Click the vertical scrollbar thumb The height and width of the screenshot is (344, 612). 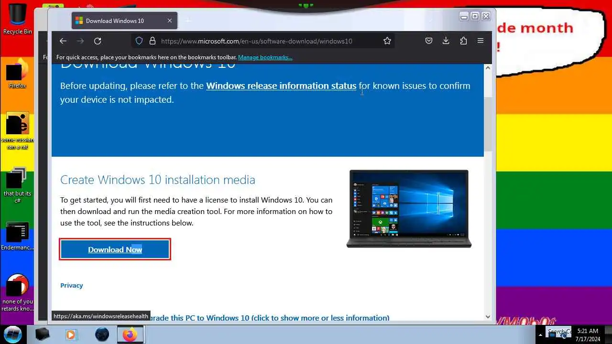(488, 124)
